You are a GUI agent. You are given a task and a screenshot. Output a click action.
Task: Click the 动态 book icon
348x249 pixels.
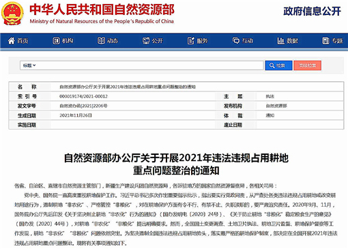pyautogui.click(x=101, y=41)
